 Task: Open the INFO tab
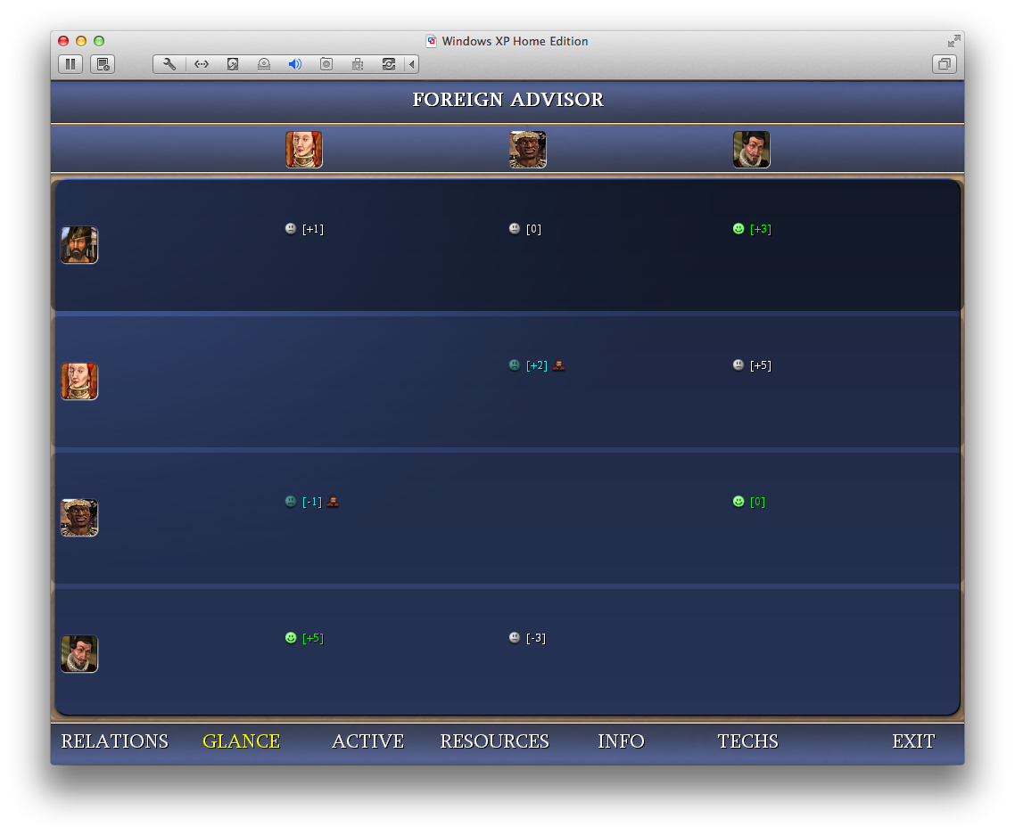click(621, 741)
